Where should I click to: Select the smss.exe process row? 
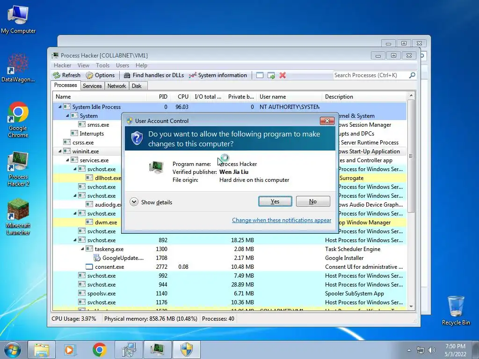coord(87,124)
